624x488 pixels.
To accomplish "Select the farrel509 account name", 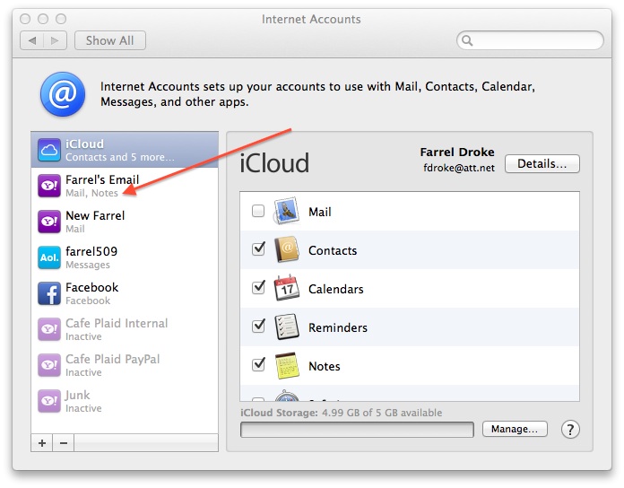I will pyautogui.click(x=91, y=251).
